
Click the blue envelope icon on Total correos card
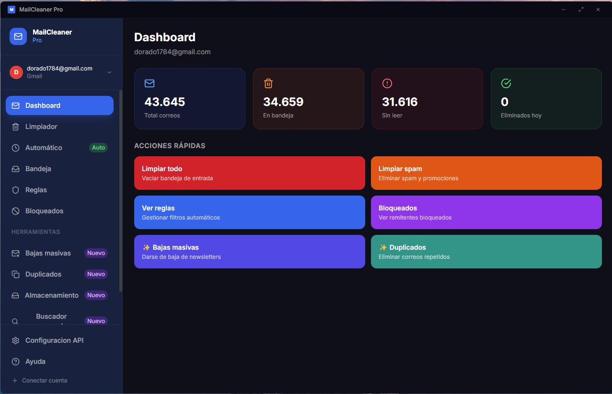point(150,83)
